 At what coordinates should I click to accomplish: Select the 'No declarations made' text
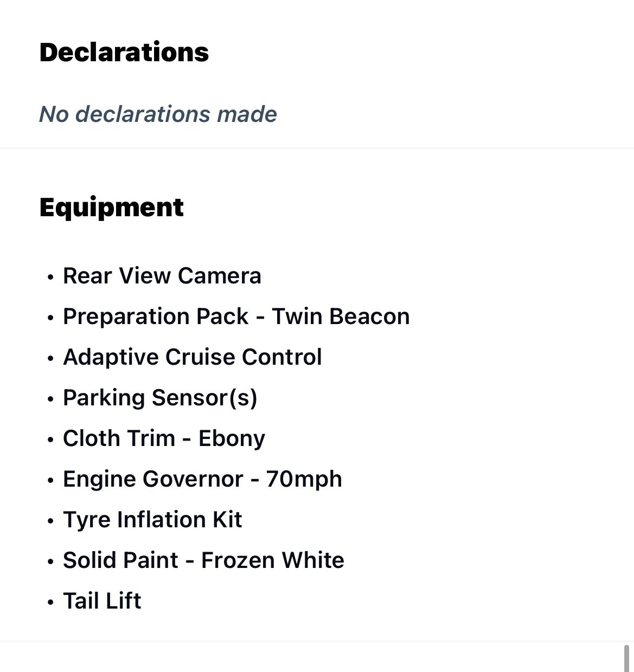click(x=158, y=114)
